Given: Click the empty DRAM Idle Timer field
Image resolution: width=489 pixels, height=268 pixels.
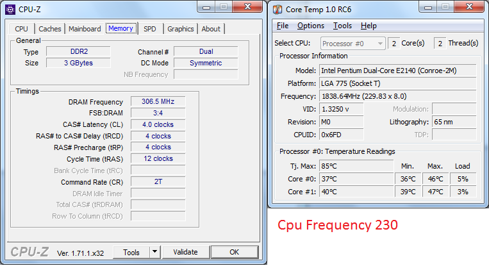Looking at the screenshot, I should point(158,194).
